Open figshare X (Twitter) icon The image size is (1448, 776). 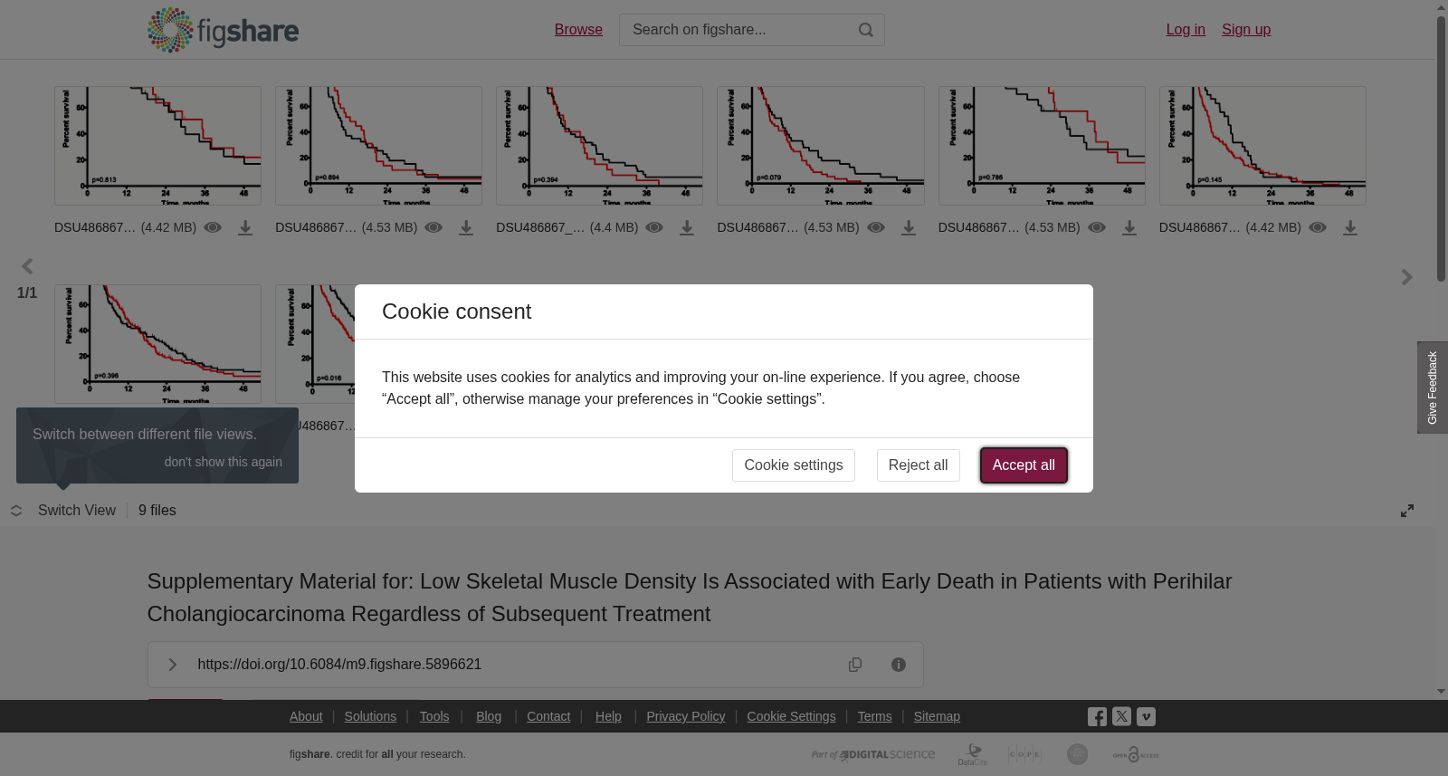[x=1121, y=716]
